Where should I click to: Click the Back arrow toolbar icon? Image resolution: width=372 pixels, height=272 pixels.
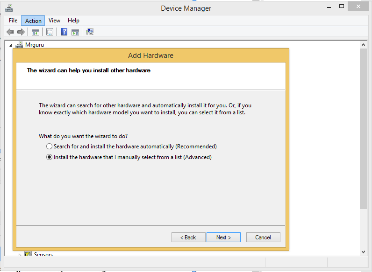[10, 32]
